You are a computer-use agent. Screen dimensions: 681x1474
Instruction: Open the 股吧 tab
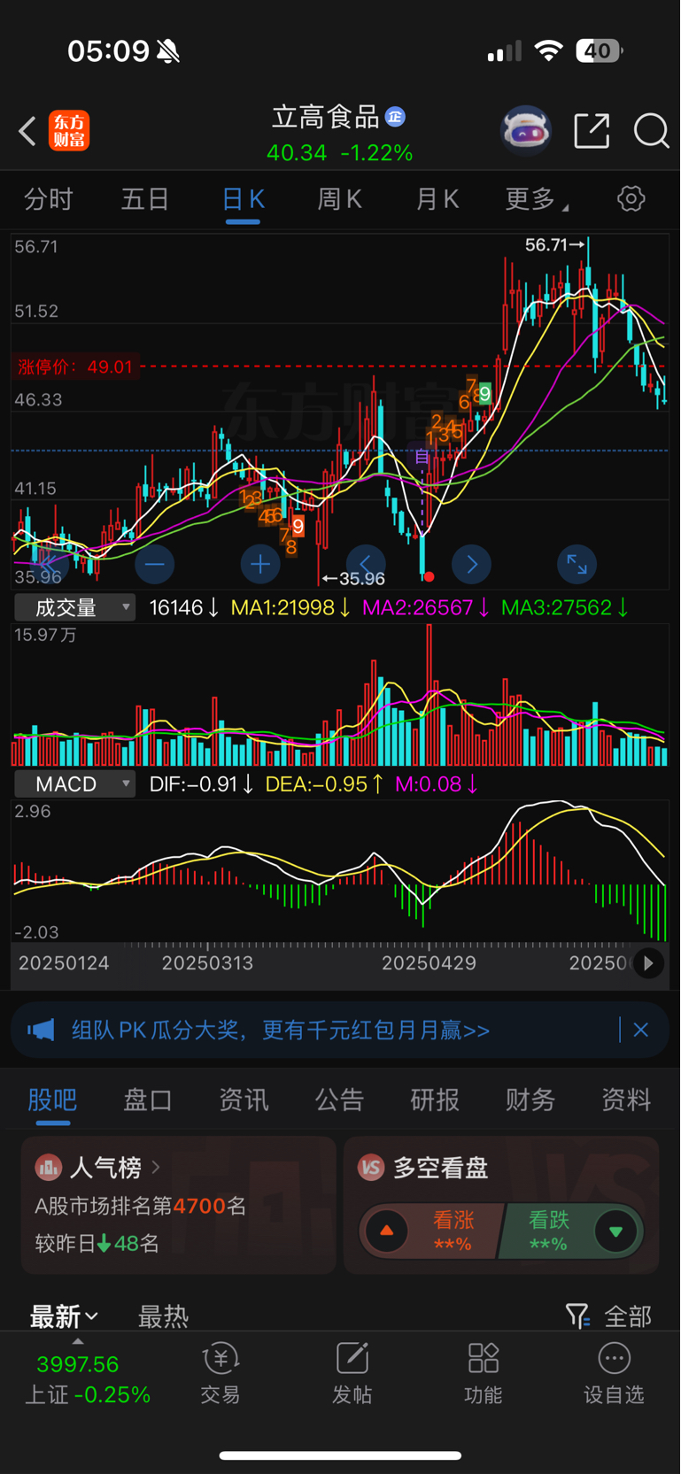pyautogui.click(x=53, y=1100)
